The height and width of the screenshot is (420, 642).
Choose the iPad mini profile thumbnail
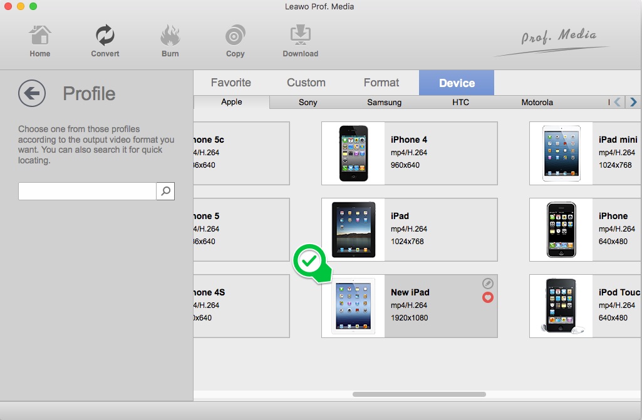(x=561, y=153)
